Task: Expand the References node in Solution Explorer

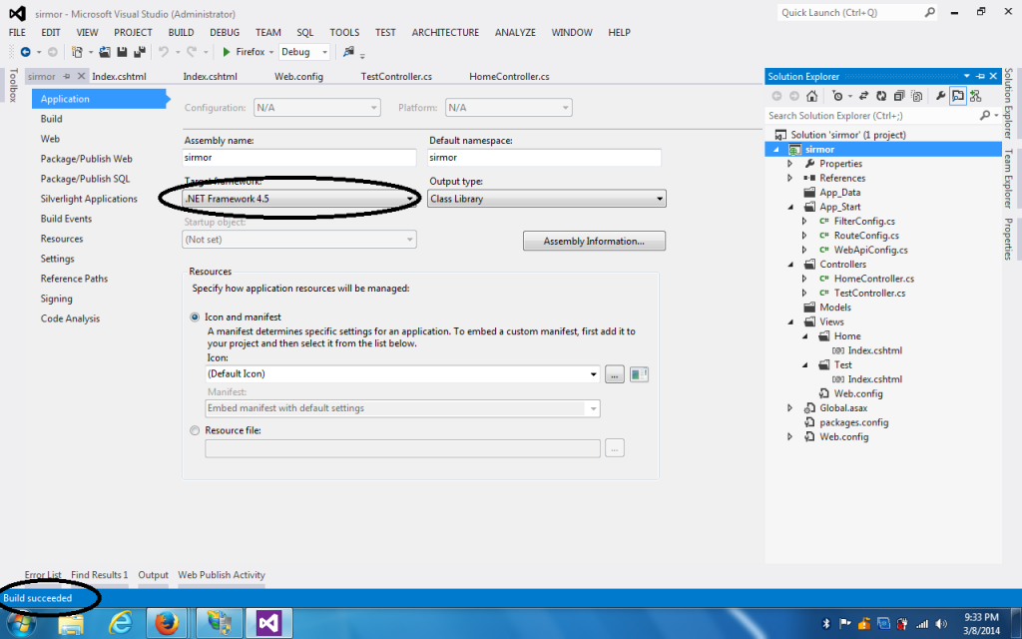Action: click(790, 178)
